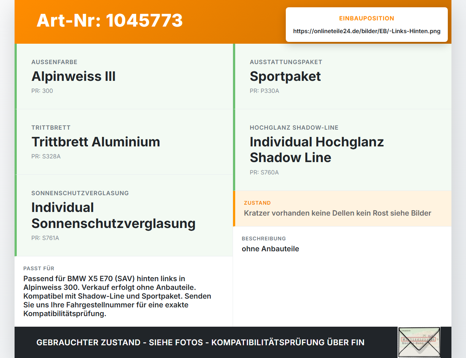Click the PR: S328A code
Screen dimensions: 466x358
coord(46,156)
